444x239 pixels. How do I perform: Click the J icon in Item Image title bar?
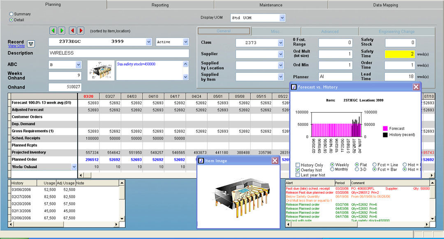point(201,161)
